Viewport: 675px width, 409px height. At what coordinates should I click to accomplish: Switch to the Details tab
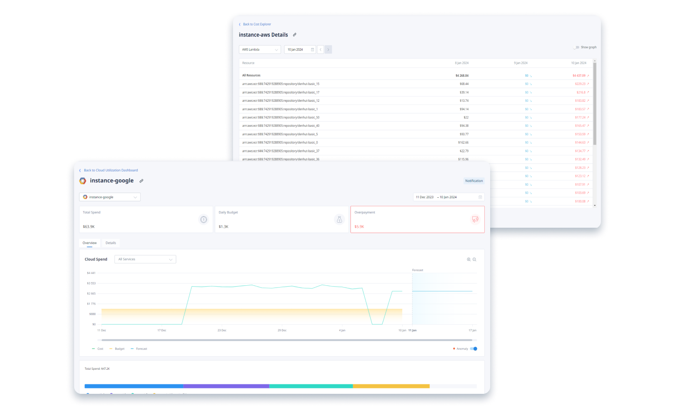click(111, 243)
